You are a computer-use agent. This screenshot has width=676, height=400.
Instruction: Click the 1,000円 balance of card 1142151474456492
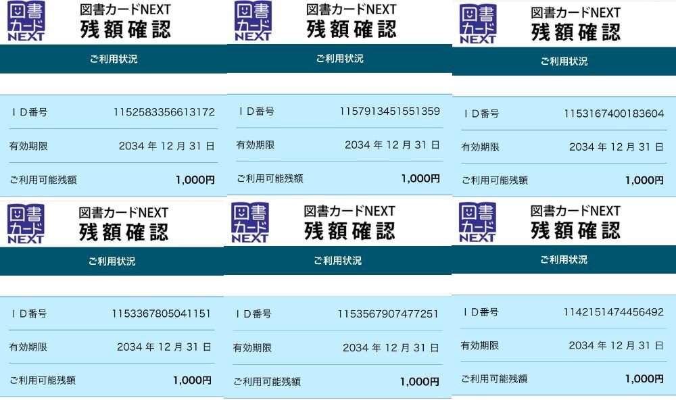644,379
